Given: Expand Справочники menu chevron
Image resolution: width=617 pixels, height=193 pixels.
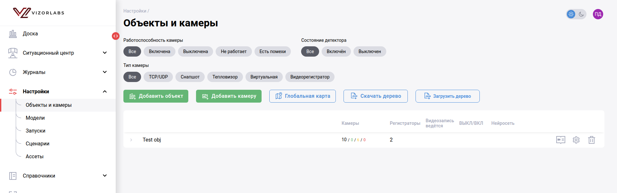Looking at the screenshot, I should (x=105, y=176).
